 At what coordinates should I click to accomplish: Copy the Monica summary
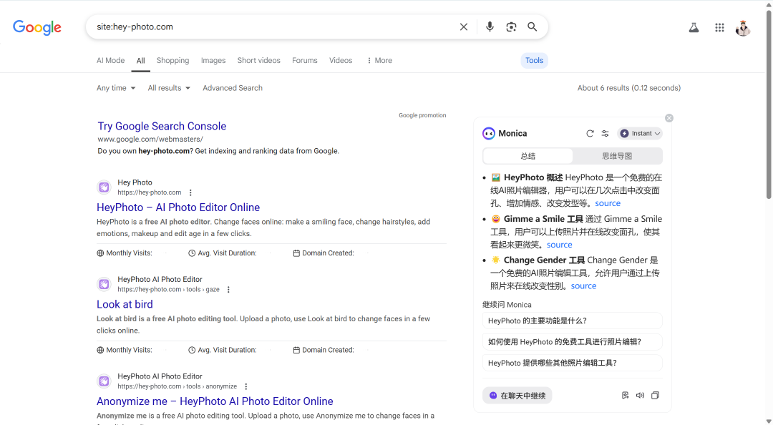[x=655, y=396]
